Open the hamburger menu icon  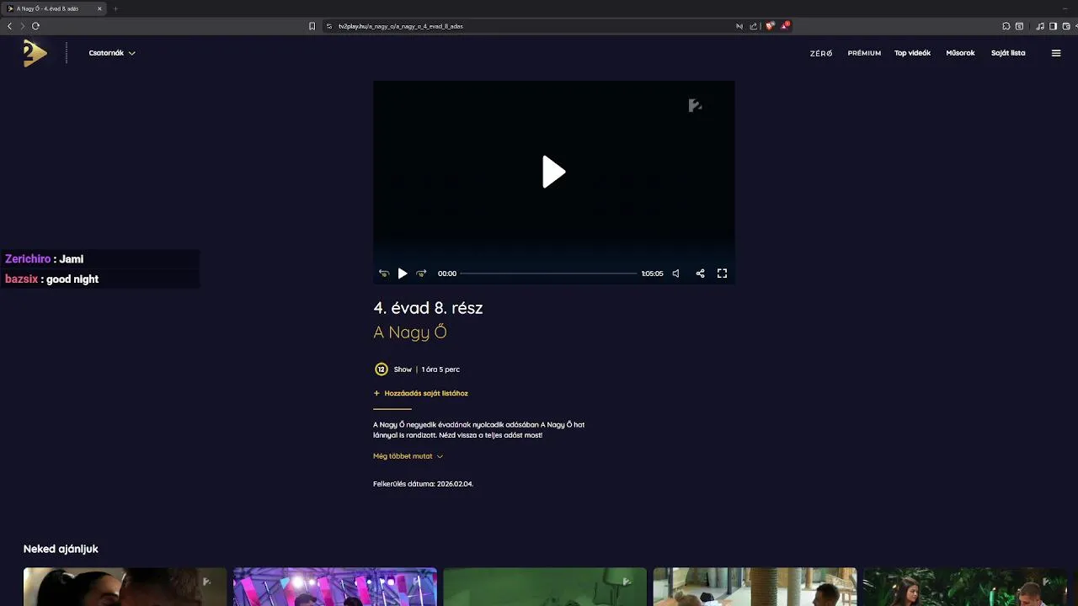pyautogui.click(x=1056, y=53)
